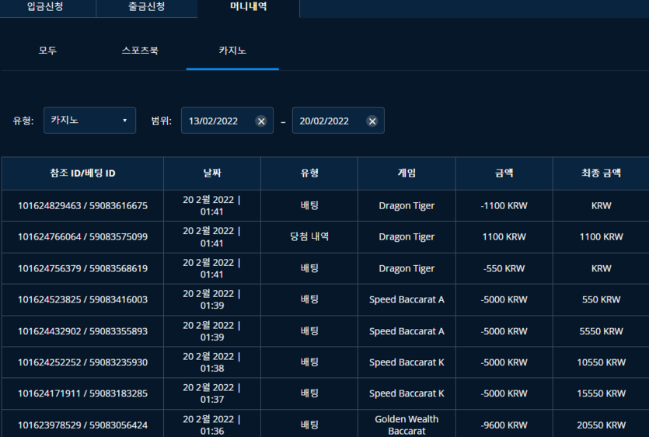
Task: Clear the end date 20/02/2022
Action: [x=372, y=121]
